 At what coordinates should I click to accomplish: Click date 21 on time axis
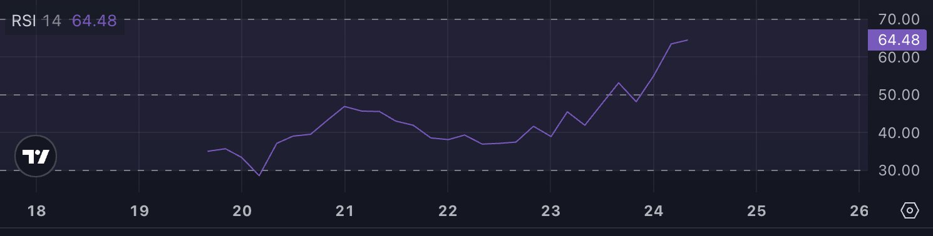click(x=344, y=211)
